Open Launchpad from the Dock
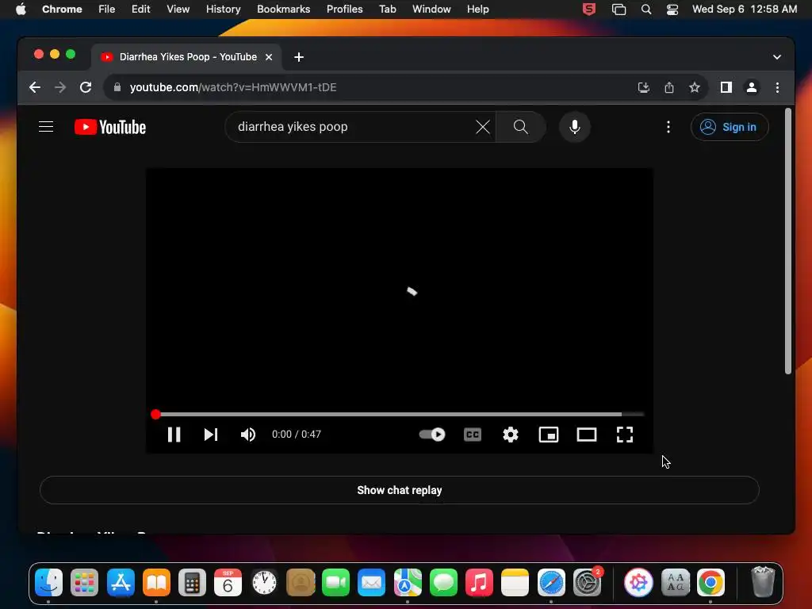Image resolution: width=812 pixels, height=609 pixels. (84, 583)
